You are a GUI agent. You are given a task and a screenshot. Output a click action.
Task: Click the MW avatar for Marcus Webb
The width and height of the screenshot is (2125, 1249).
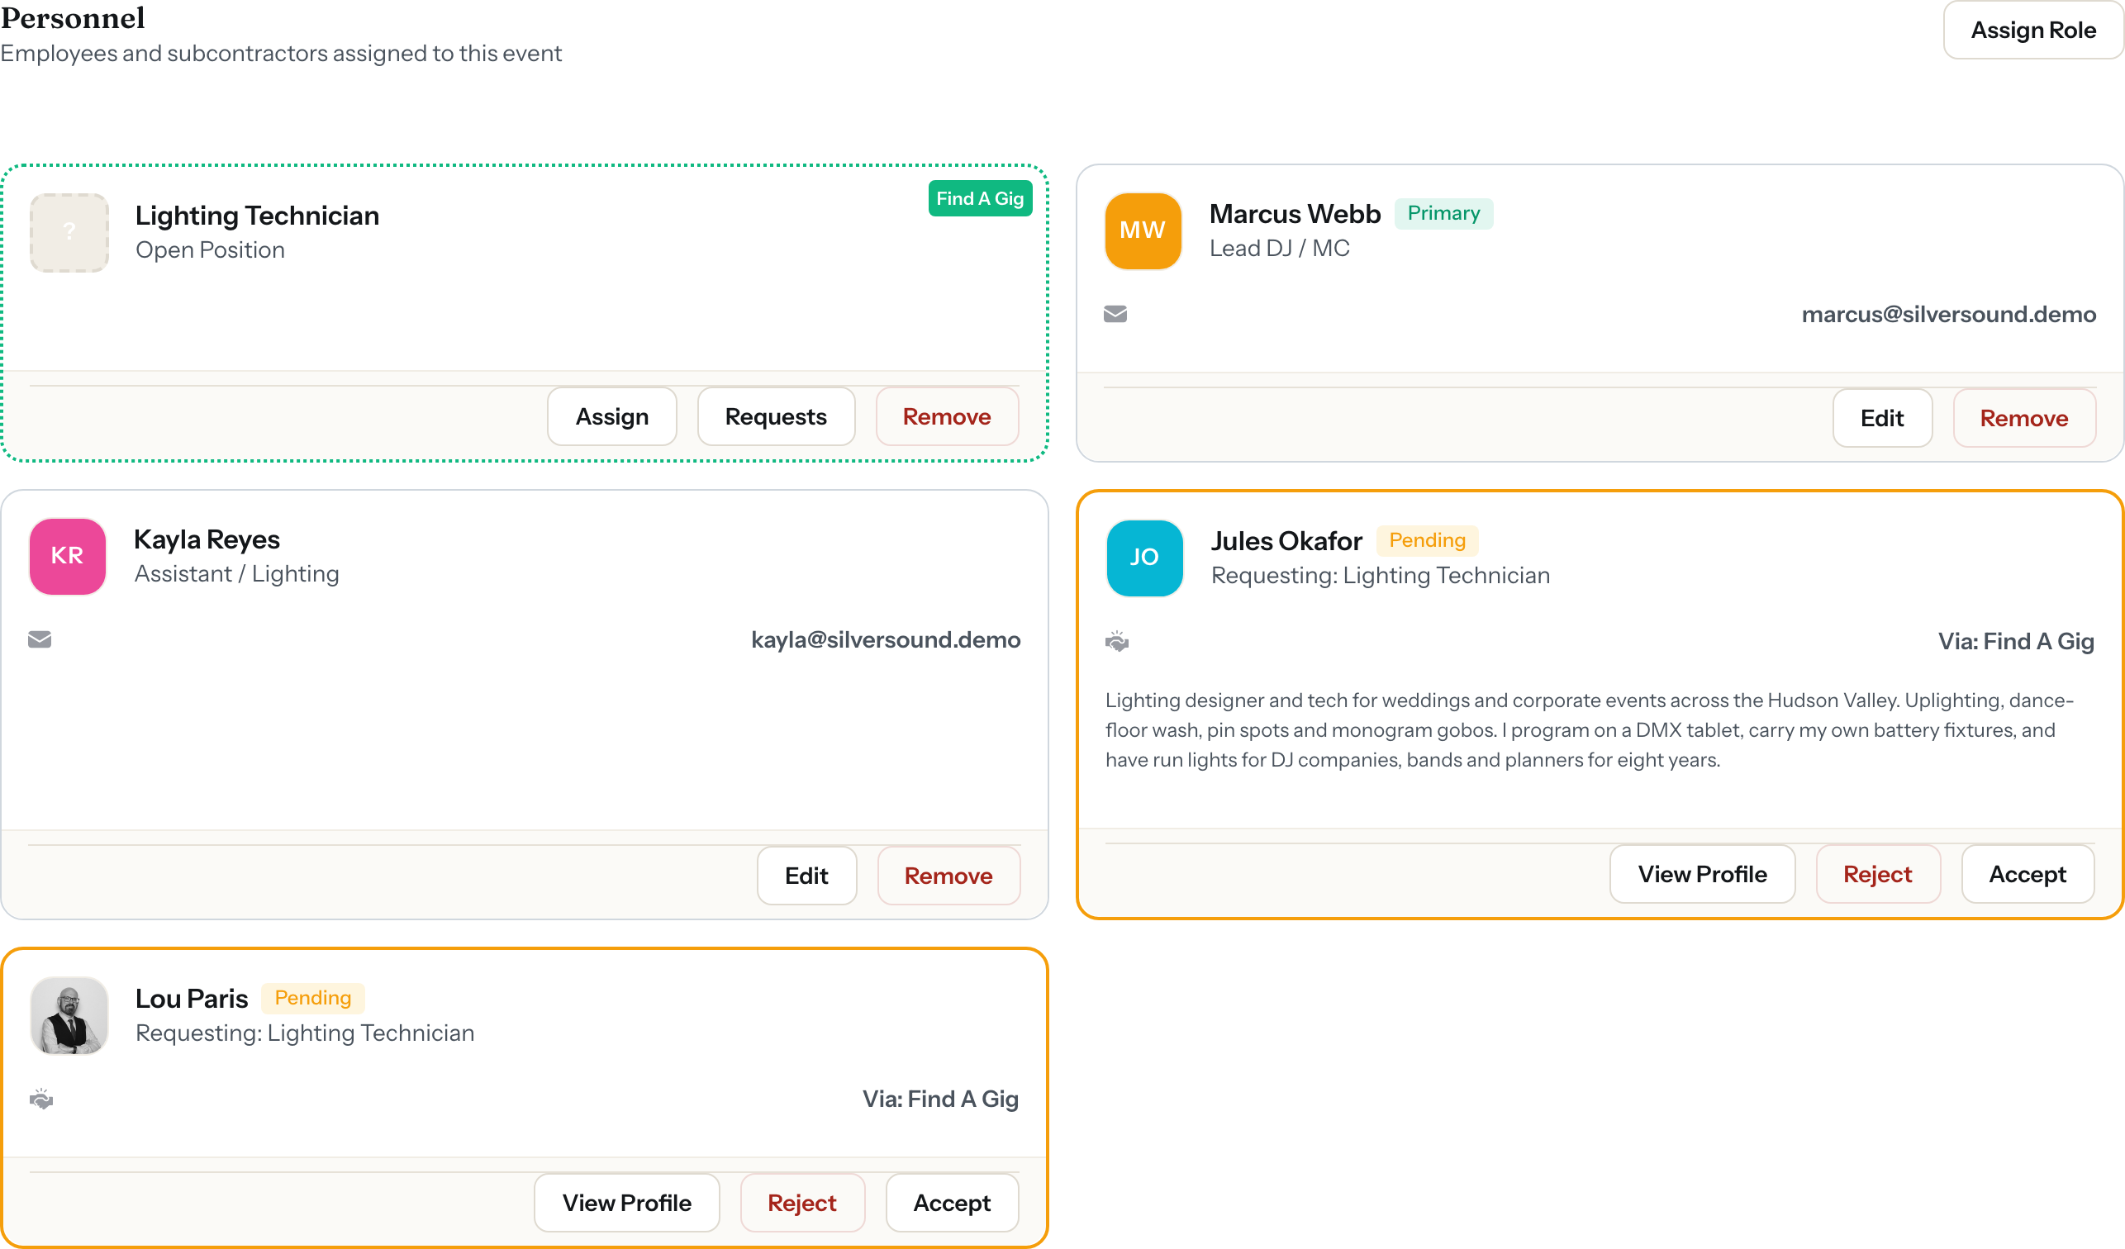tap(1143, 231)
